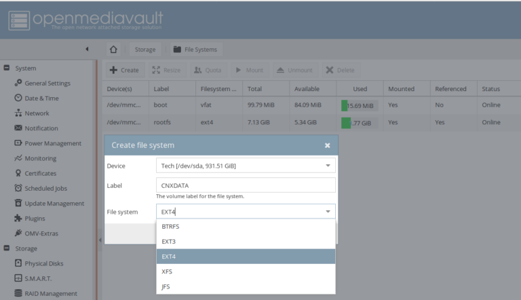The width and height of the screenshot is (521, 300).
Task: Open General Settings gear icon
Action: point(18,83)
